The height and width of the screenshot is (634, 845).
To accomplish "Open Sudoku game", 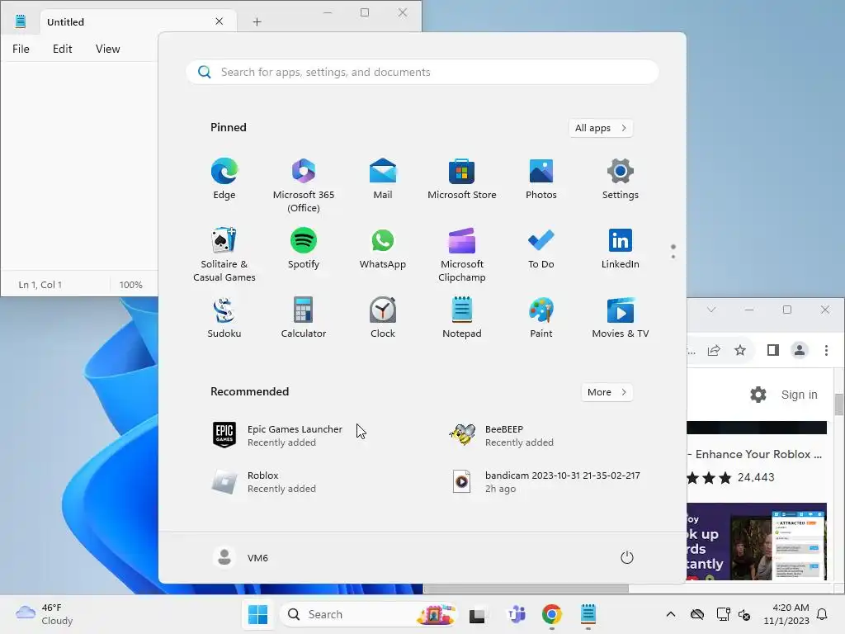I will coord(224,318).
